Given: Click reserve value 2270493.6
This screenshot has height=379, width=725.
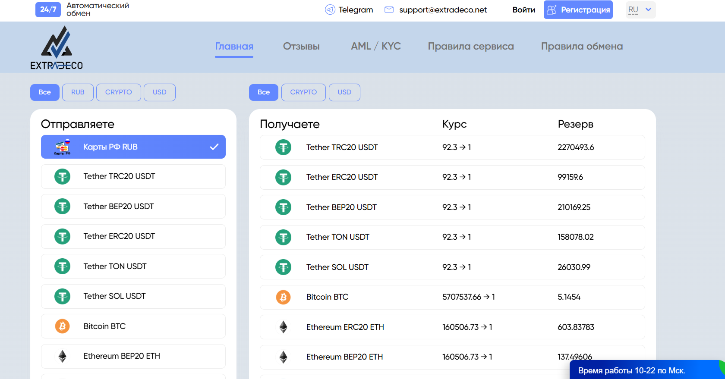Looking at the screenshot, I should (576, 147).
